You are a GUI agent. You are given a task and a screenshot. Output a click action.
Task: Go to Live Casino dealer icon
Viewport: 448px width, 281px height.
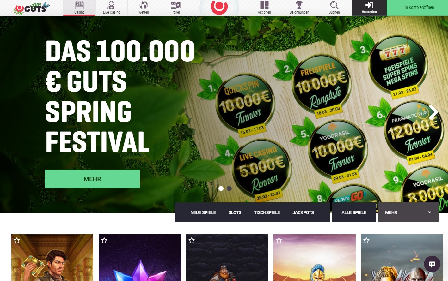[111, 5]
